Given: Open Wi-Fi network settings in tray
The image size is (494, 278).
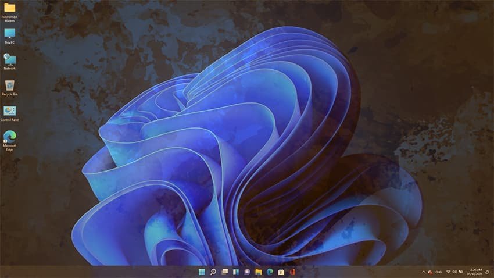Looking at the screenshot, I should tap(448, 272).
